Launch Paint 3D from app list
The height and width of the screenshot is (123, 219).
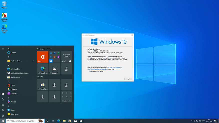point(21,102)
